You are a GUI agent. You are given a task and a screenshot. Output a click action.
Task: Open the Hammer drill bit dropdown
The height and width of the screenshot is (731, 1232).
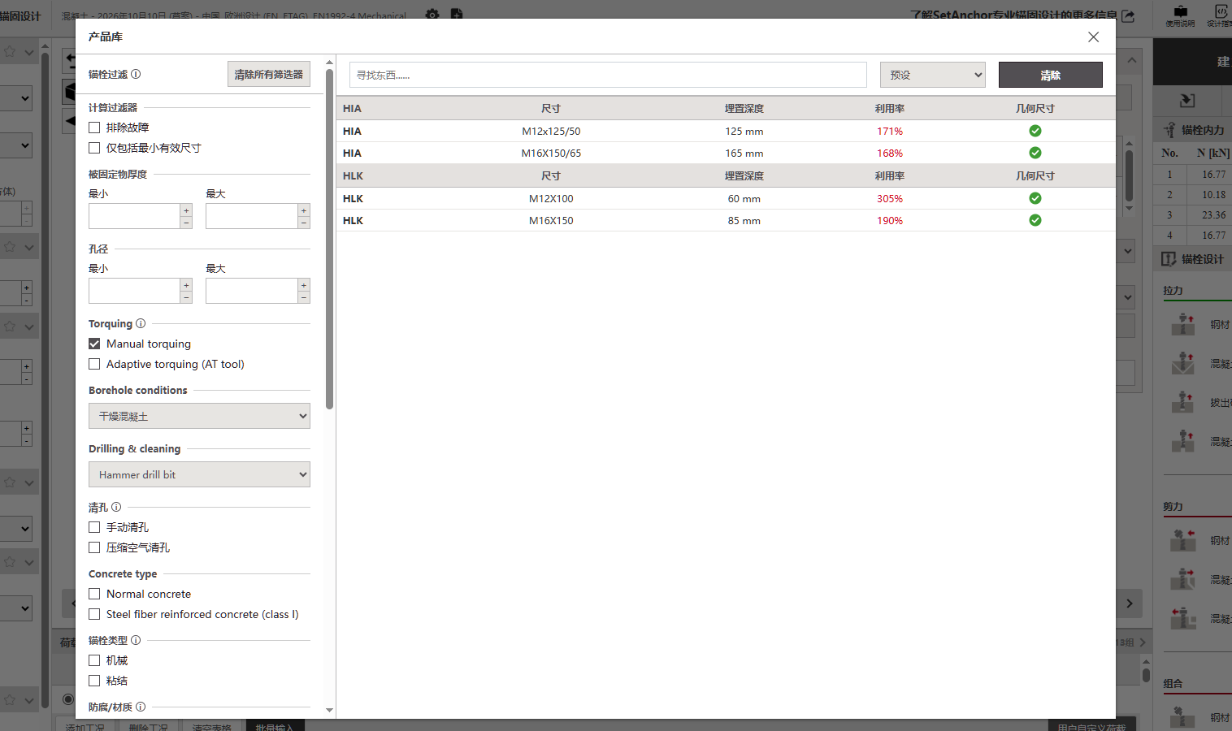pyautogui.click(x=199, y=474)
